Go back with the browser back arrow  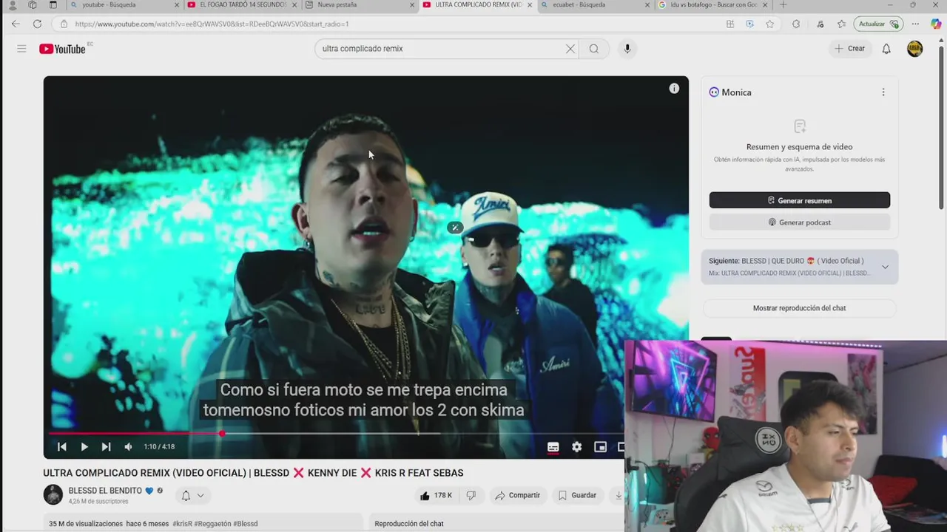pyautogui.click(x=16, y=24)
